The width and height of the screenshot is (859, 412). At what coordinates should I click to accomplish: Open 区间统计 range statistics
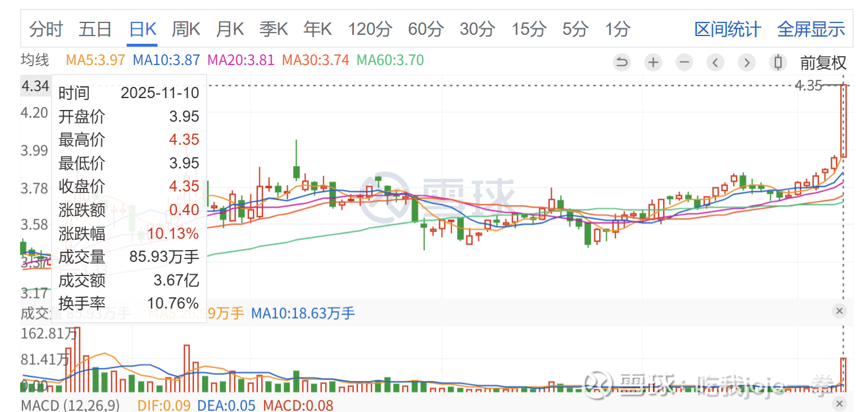728,29
